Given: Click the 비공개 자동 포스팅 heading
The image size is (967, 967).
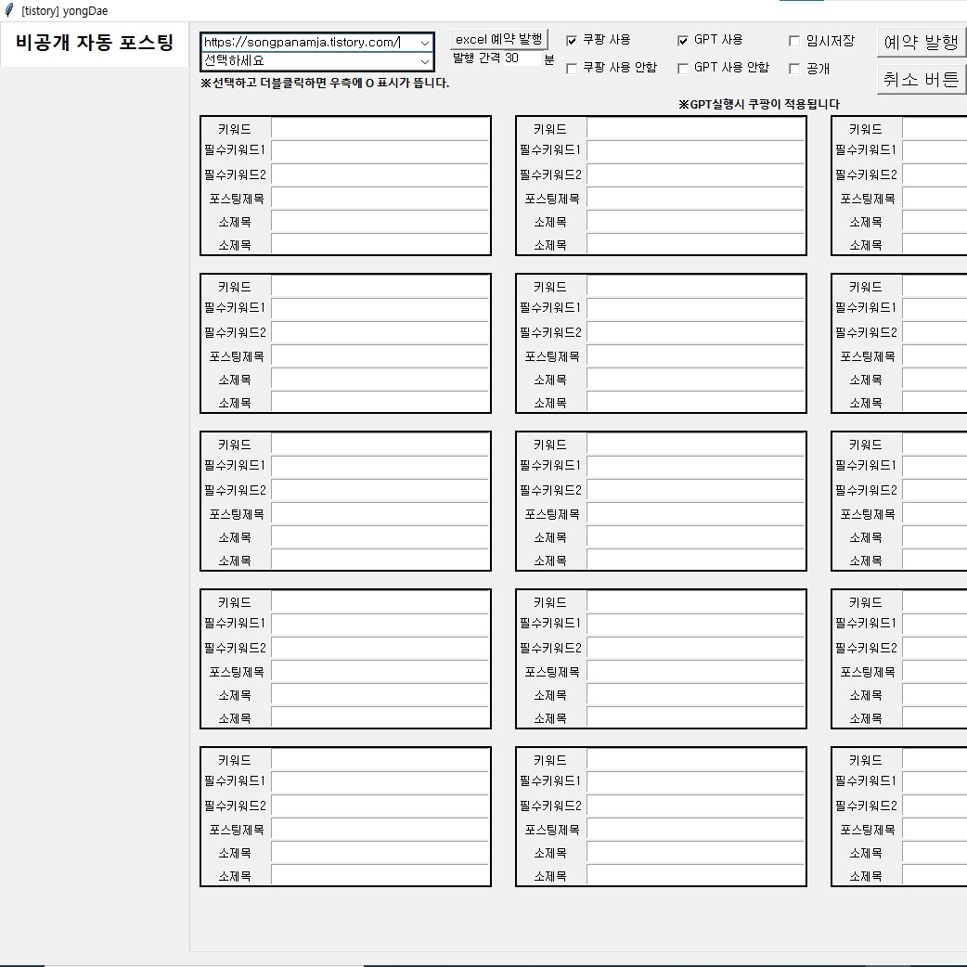Looking at the screenshot, I should (x=95, y=43).
